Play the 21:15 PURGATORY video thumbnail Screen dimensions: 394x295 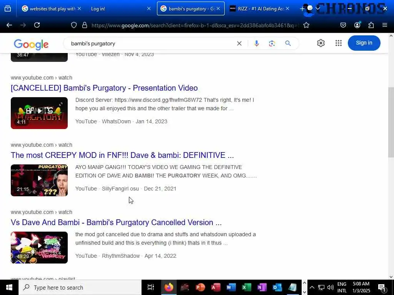39,181
